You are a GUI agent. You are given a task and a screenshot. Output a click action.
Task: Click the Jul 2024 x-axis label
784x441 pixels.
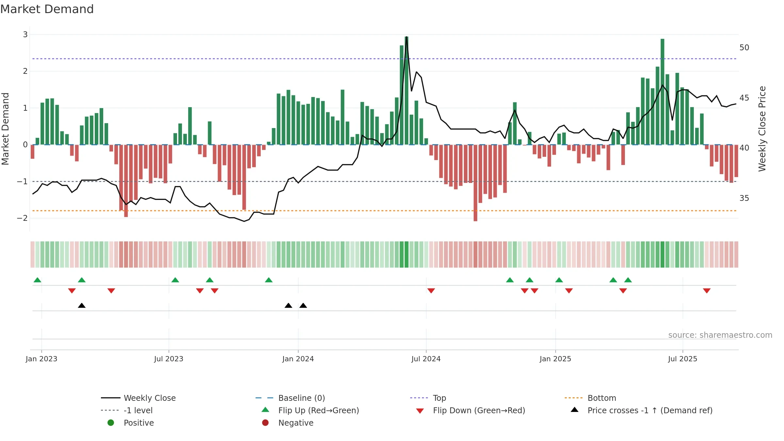click(426, 359)
